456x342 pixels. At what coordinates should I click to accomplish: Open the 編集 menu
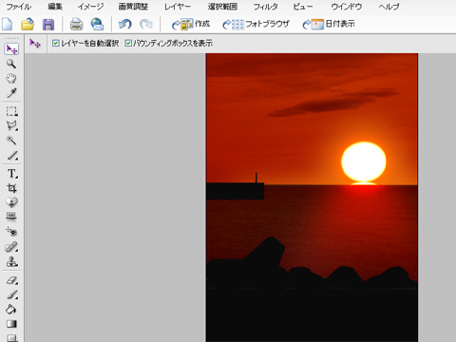[x=55, y=7]
